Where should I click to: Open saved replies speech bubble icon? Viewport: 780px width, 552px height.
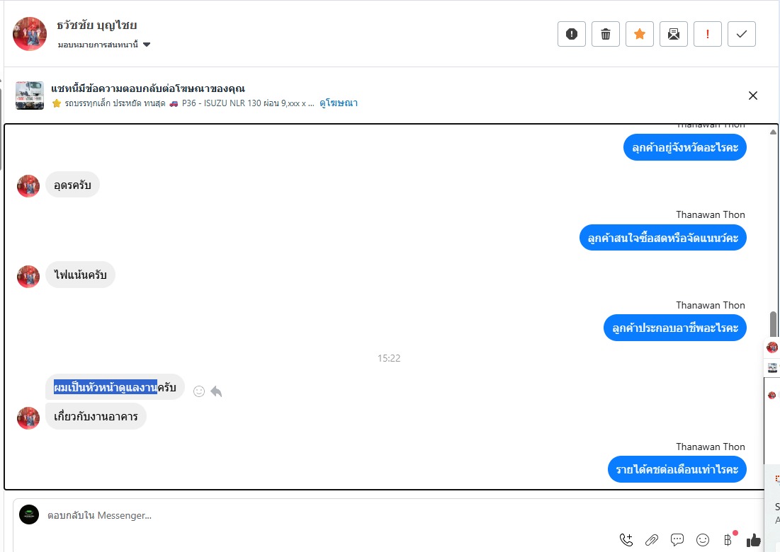click(x=677, y=539)
